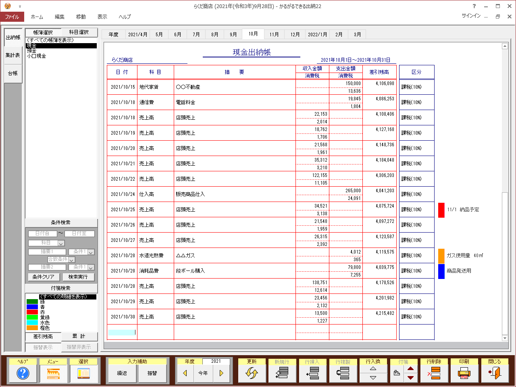Click the 閉じる exit door icon
The height and width of the screenshot is (387, 516).
[495, 374]
